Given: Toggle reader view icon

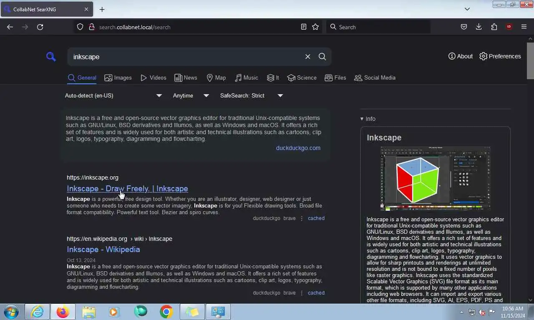Looking at the screenshot, I should (x=304, y=27).
